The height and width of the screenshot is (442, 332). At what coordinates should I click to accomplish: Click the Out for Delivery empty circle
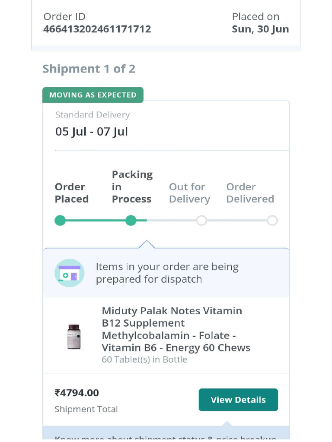[201, 221]
